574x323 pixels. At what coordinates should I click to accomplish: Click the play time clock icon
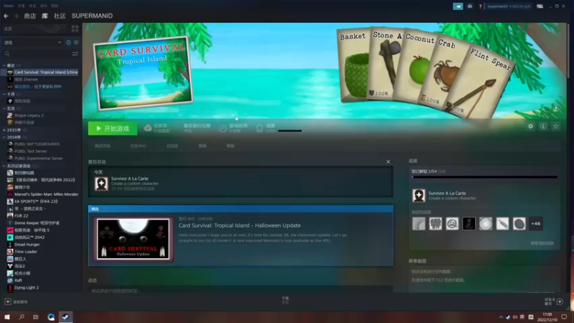pyautogui.click(x=222, y=128)
